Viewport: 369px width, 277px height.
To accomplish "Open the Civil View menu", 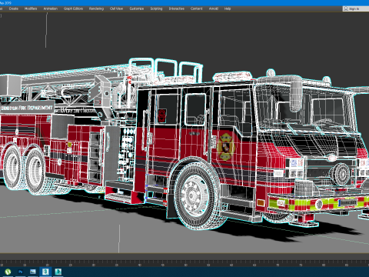I will [116, 8].
